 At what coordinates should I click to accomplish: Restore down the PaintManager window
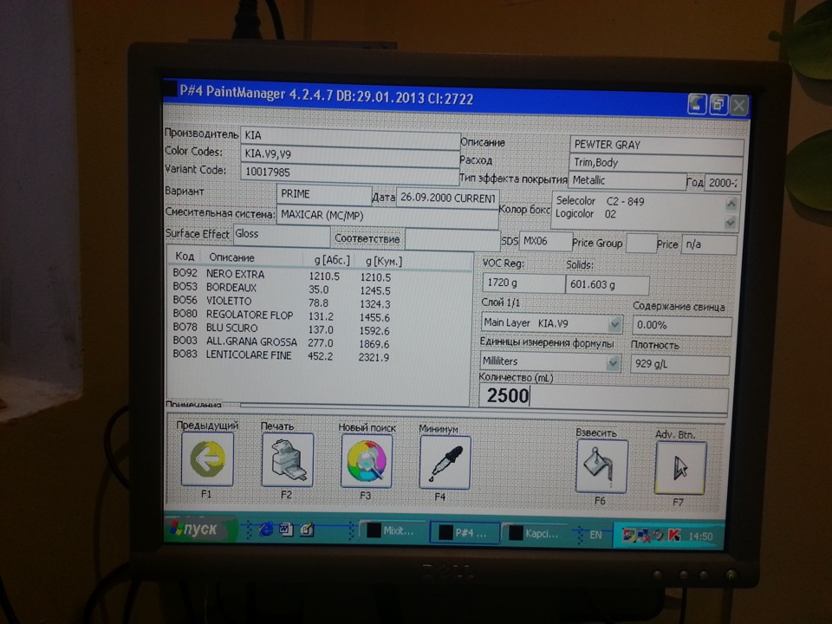click(x=718, y=105)
